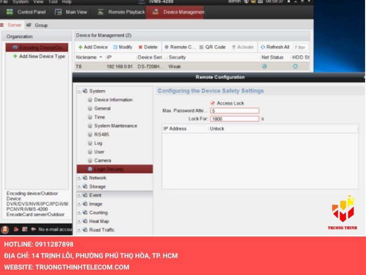The width and height of the screenshot is (366, 275).
Task: Click the Device Management icon
Action: (x=155, y=12)
